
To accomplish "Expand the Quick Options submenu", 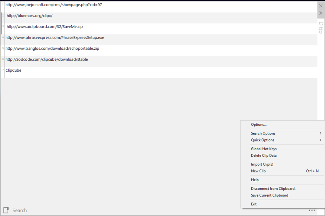I will point(262,140).
